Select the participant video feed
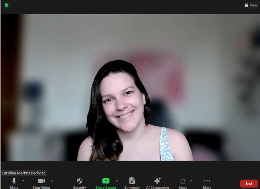This screenshot has width=260, height=189. [x=130, y=87]
